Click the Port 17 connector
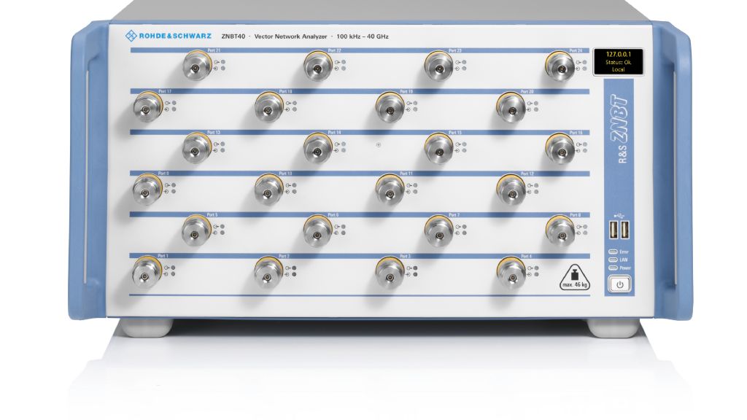747x420 pixels. point(147,107)
